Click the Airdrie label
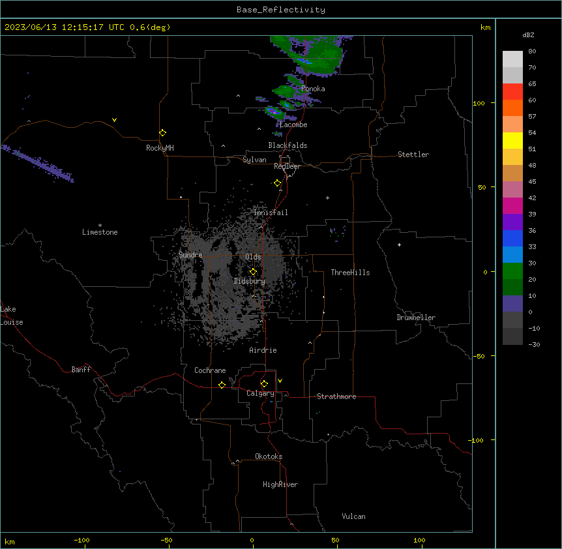The height and width of the screenshot is (549, 562). coord(263,350)
